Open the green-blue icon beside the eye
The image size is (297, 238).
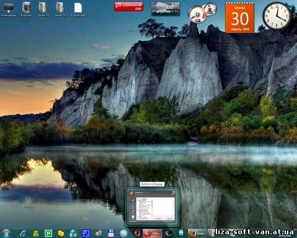pyautogui.click(x=181, y=234)
